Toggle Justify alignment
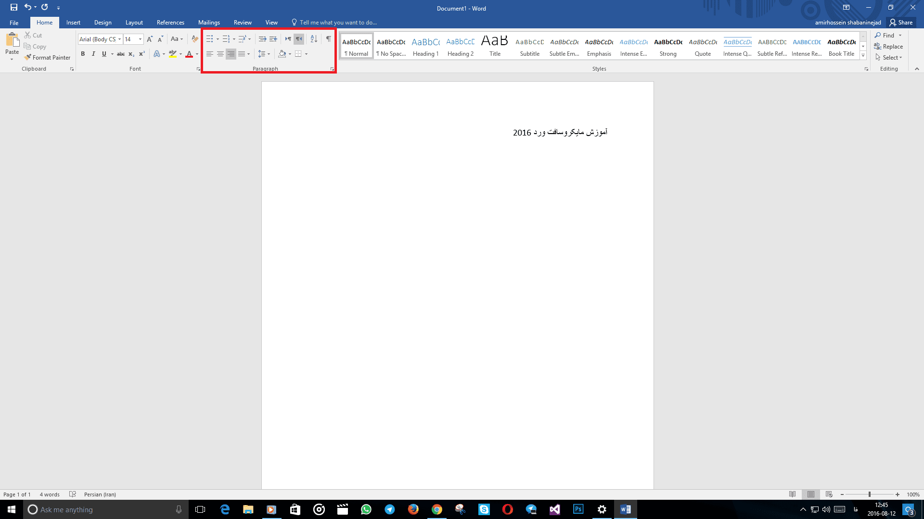Viewport: 924px width, 519px height. click(242, 54)
